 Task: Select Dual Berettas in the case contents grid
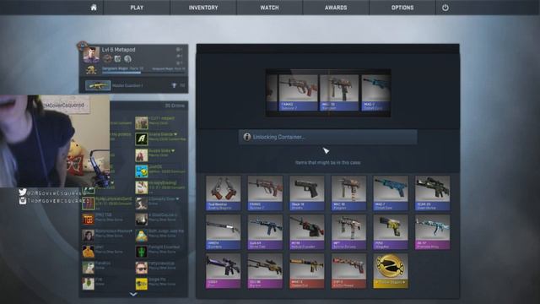pos(223,193)
